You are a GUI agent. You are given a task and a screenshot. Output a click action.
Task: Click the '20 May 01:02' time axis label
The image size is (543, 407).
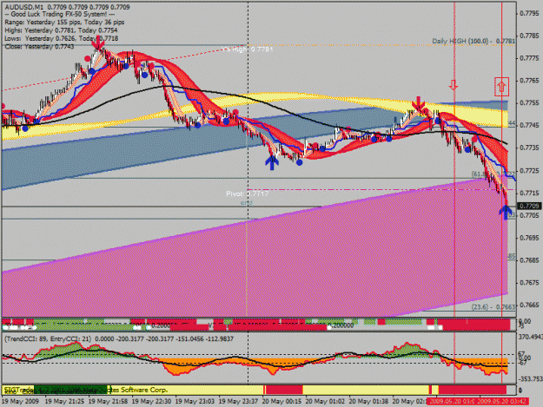click(x=325, y=402)
